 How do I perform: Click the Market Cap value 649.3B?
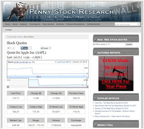(x=16, y=125)
